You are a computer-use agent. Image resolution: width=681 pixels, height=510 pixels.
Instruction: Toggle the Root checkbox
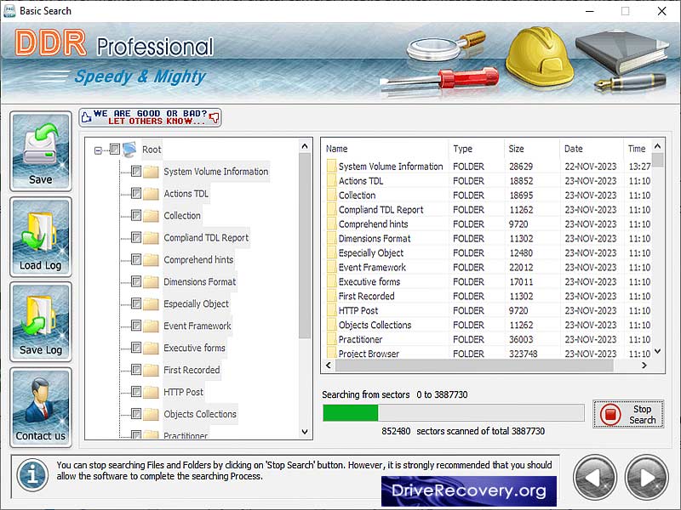click(115, 150)
